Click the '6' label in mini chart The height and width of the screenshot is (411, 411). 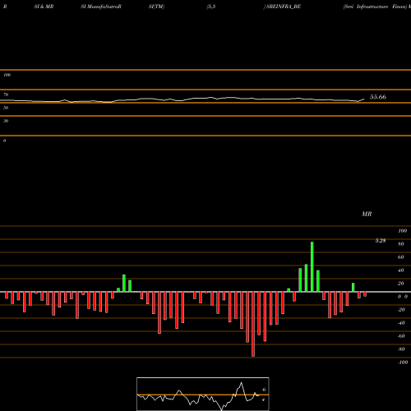[x=264, y=390]
